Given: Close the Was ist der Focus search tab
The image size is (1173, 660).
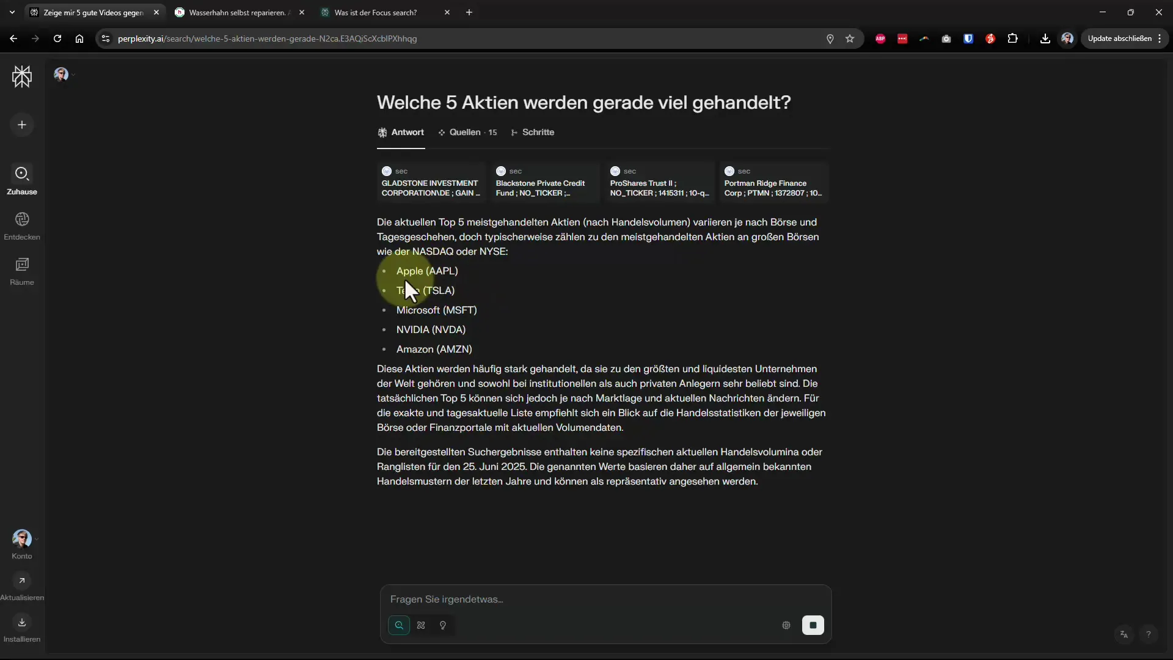Looking at the screenshot, I should coord(447,12).
